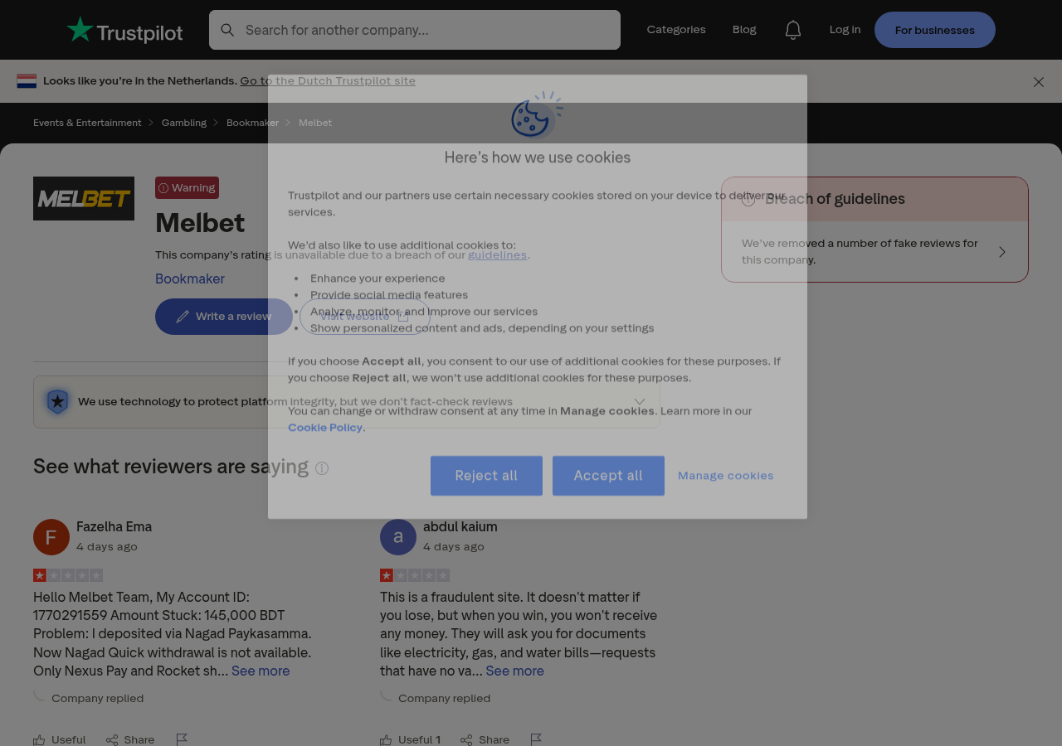Viewport: 1062px width, 746px height.
Task: Open Manage cookies settings
Action: coord(726,476)
